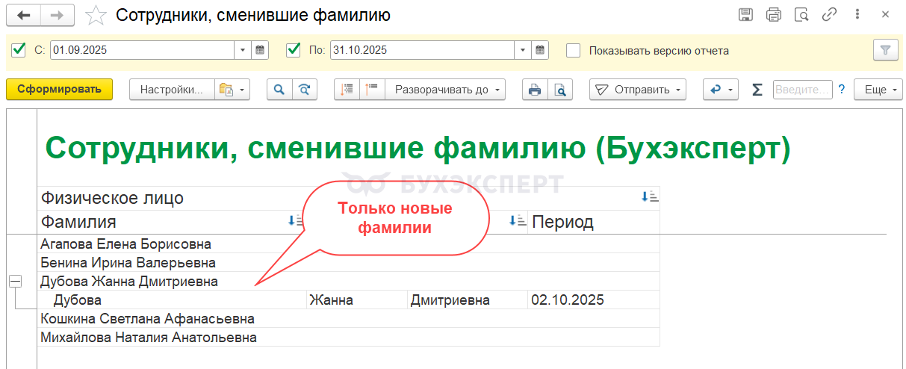Click the start date field 01.09.2025

coord(143,50)
